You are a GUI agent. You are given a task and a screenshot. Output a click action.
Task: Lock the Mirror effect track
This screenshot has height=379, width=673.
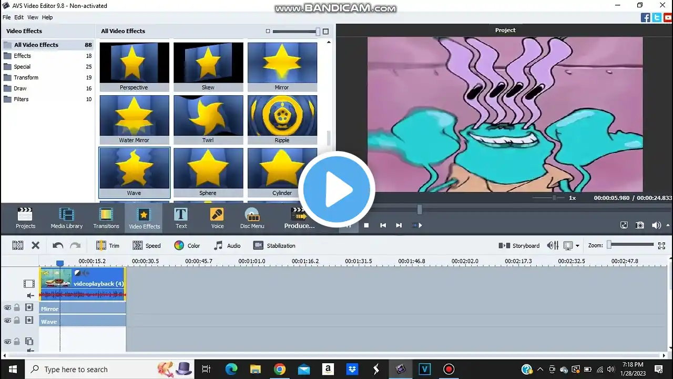[17, 308]
